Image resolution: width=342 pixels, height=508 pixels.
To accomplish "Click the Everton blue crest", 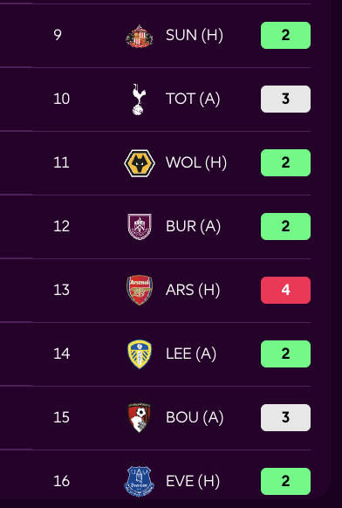I will tap(140, 481).
